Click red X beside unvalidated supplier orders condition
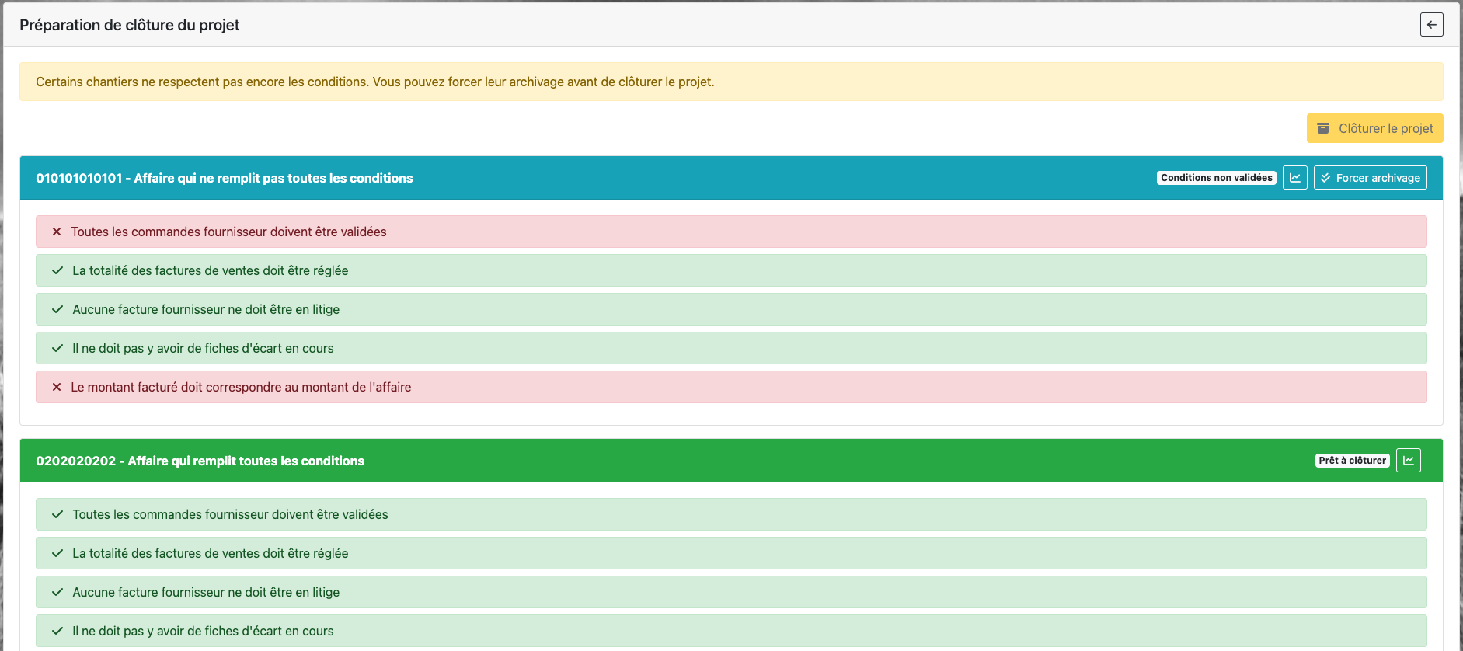The width and height of the screenshot is (1463, 651). (57, 232)
